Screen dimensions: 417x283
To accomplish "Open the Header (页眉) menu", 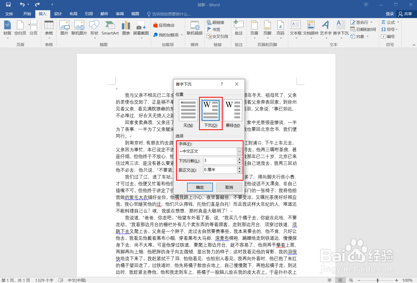I will (x=254, y=29).
